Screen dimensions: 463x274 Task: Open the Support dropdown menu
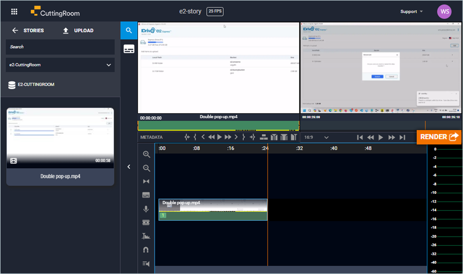pyautogui.click(x=412, y=11)
